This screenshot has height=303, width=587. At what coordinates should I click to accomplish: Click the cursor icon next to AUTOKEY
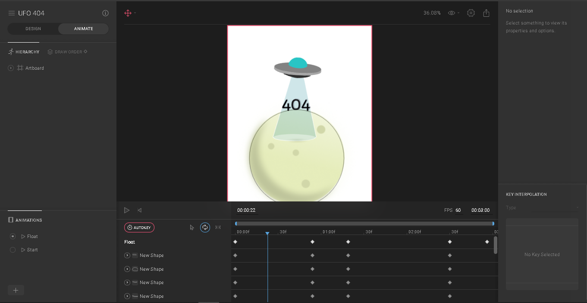pyautogui.click(x=191, y=227)
